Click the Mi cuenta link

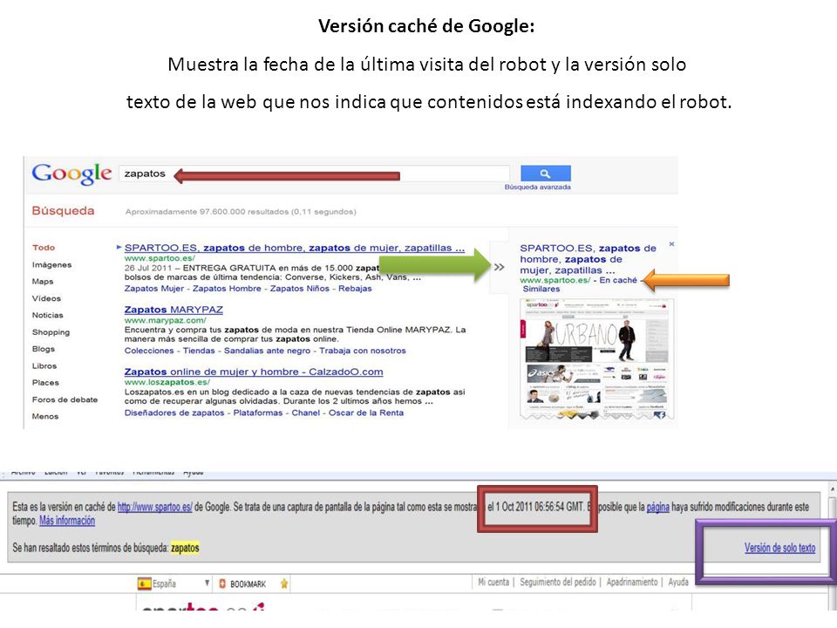pyautogui.click(x=493, y=582)
